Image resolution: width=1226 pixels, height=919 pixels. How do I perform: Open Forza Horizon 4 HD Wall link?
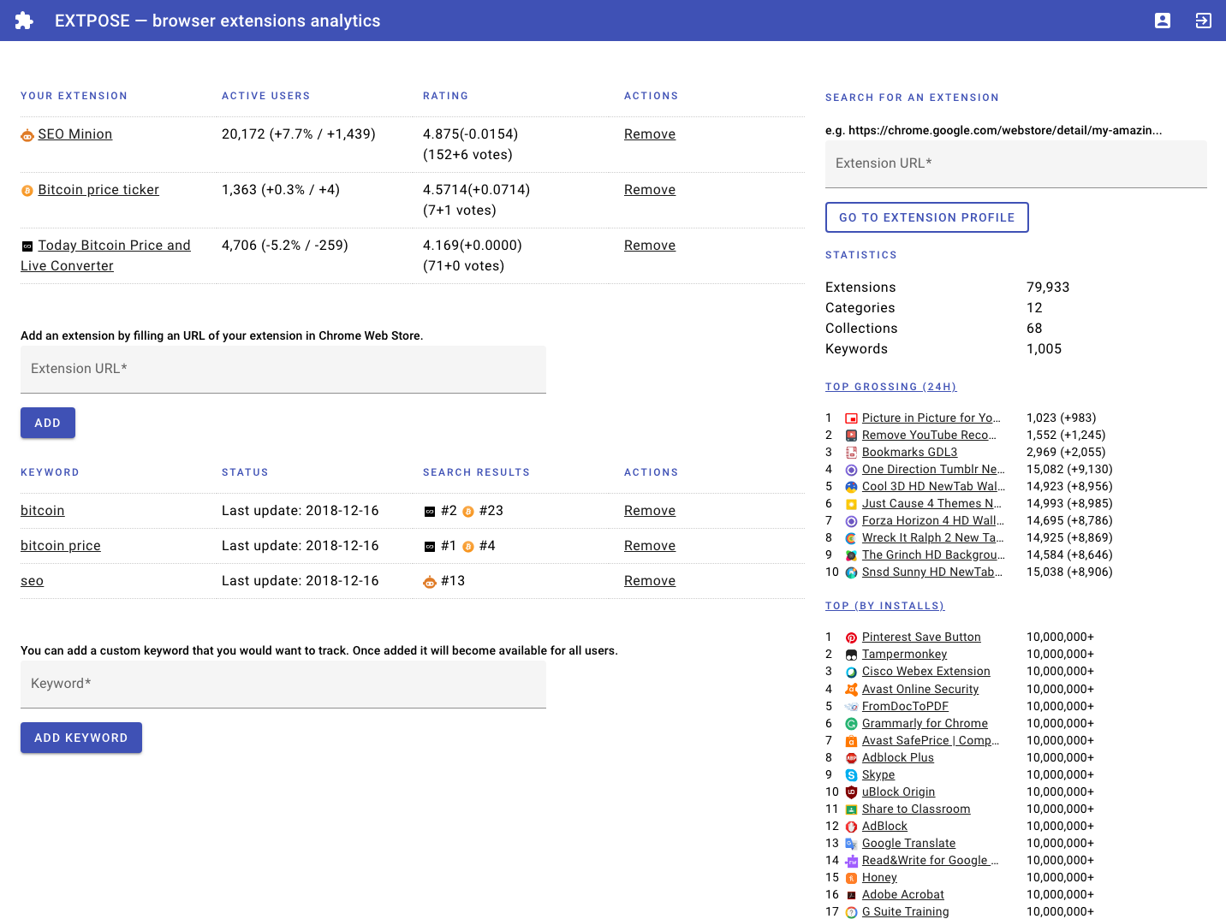pos(933,520)
